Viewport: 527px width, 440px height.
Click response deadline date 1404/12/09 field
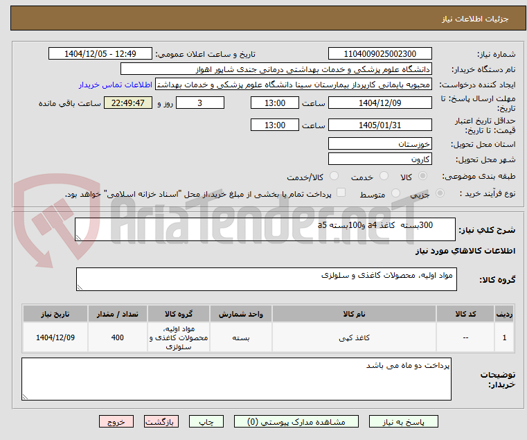click(379, 103)
